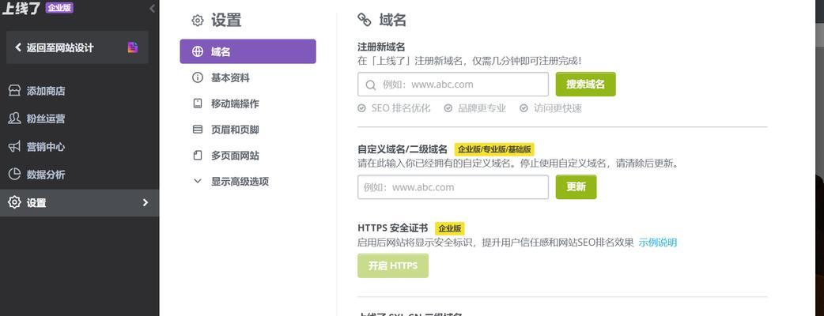This screenshot has height=316, width=824.
Task: Click the mobile device icon for 移动端操作
Action: [x=198, y=103]
